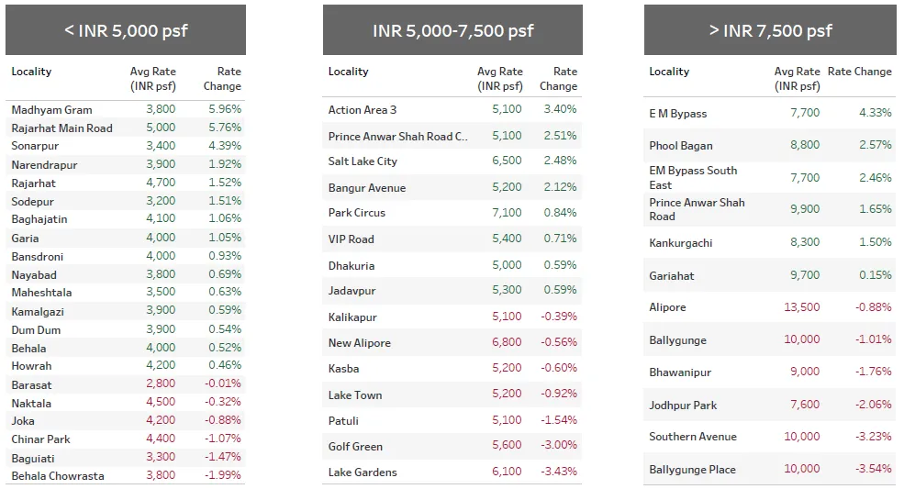Open the "> INR 7,500 psf" header banner
Image resolution: width=904 pixels, height=489 pixels.
pyautogui.click(x=769, y=30)
